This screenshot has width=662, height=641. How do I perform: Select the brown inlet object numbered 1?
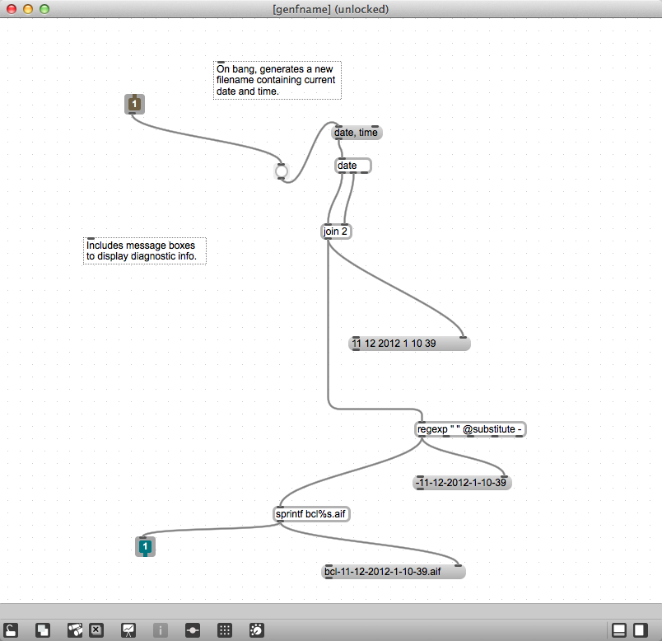135,104
